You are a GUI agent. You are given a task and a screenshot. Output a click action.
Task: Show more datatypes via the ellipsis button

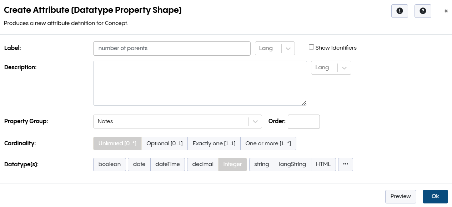[x=345, y=164]
